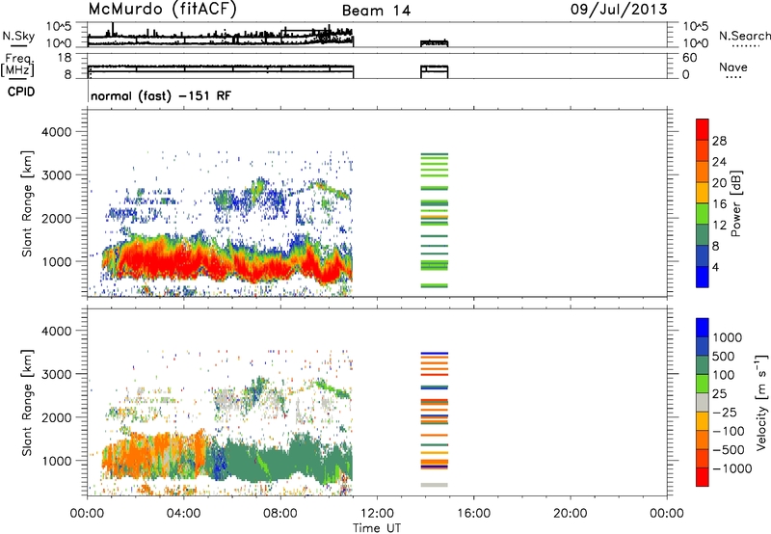Click the noise trace in the N.Sky panel
Image resolution: width=771 pixels, height=534 pixels.
click(x=221, y=37)
